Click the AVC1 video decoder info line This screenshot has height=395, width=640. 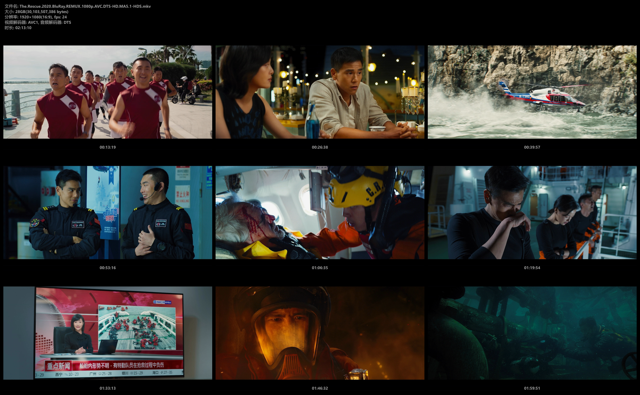point(38,22)
